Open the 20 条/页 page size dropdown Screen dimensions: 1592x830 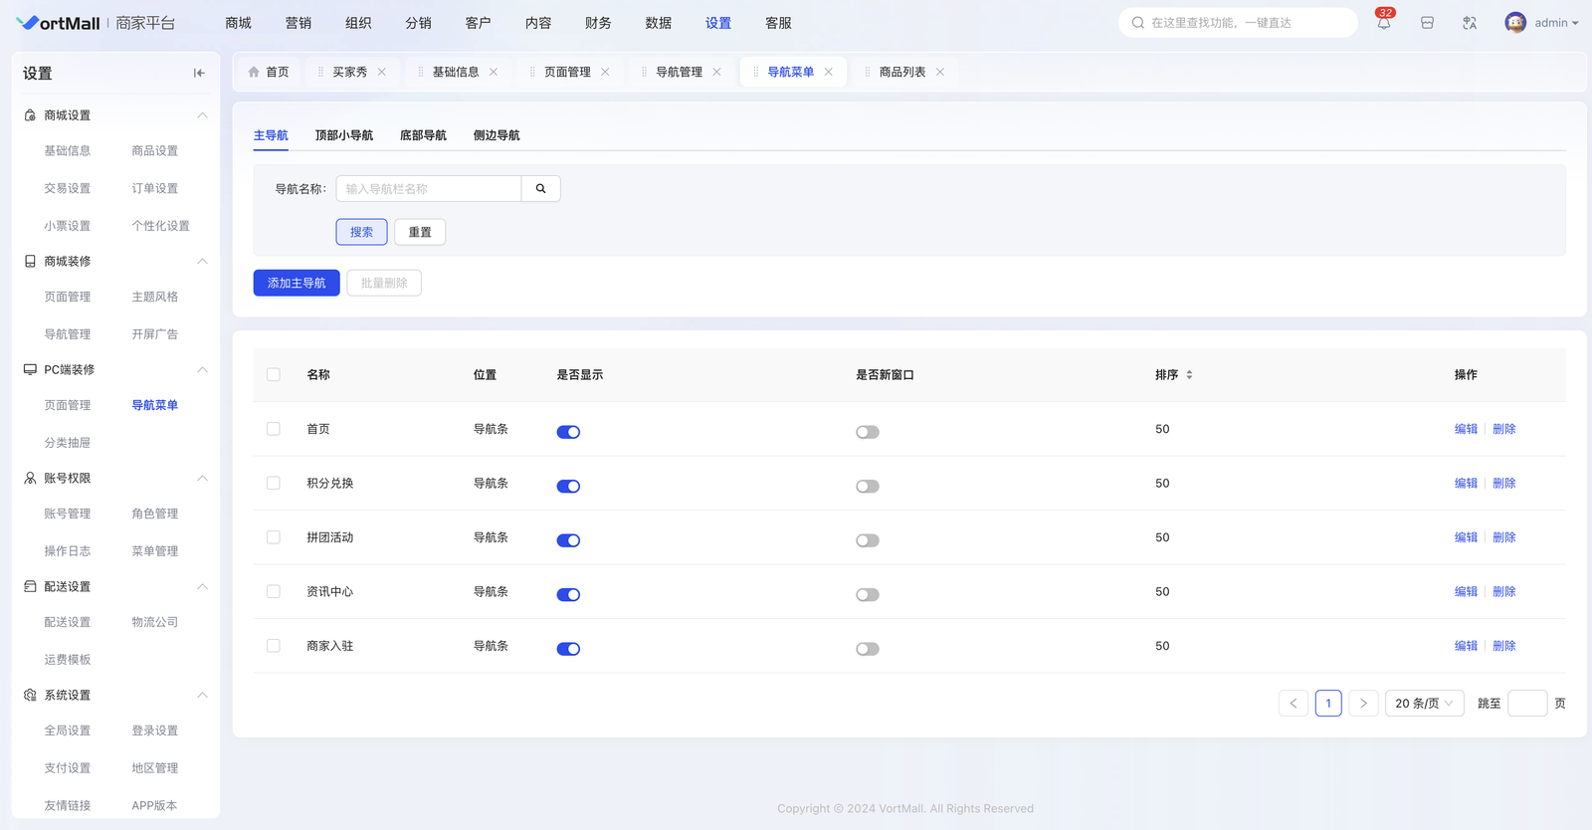[1424, 704]
